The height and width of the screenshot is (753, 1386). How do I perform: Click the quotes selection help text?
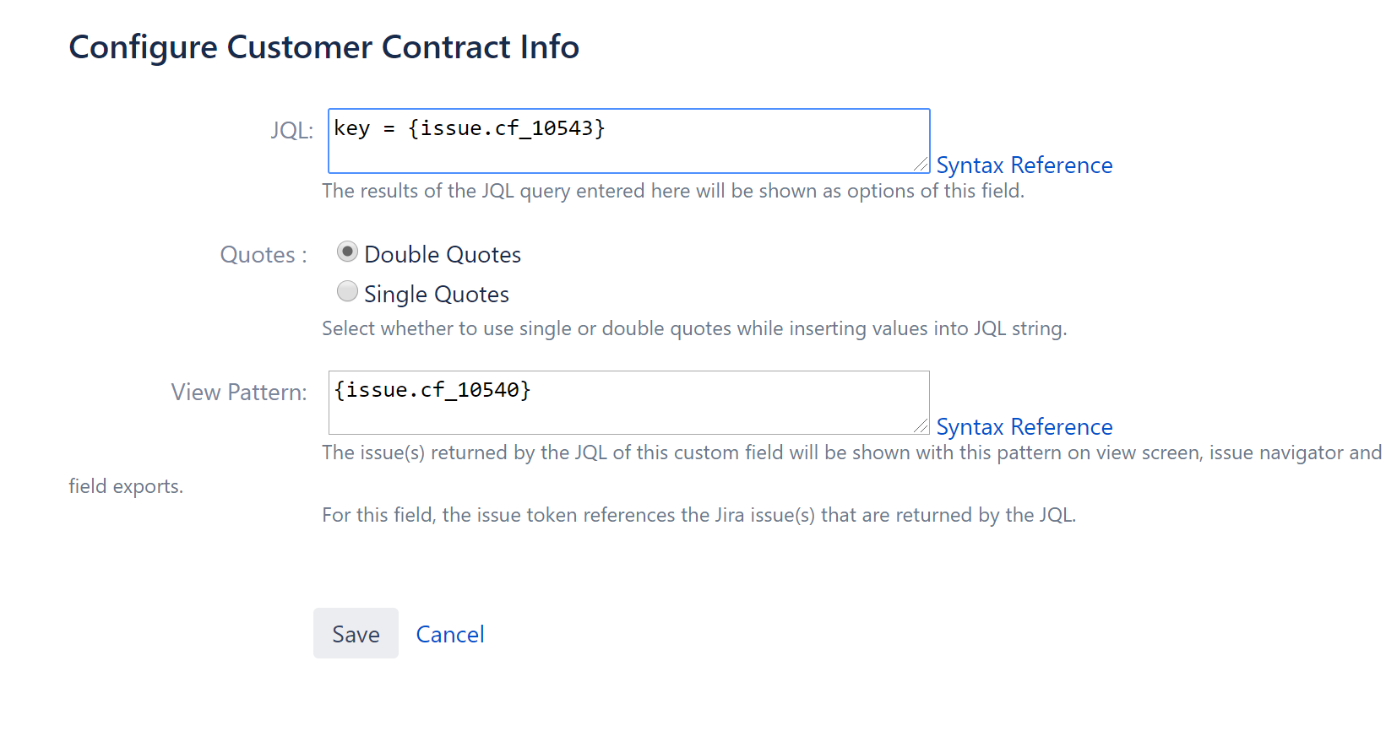[693, 328]
